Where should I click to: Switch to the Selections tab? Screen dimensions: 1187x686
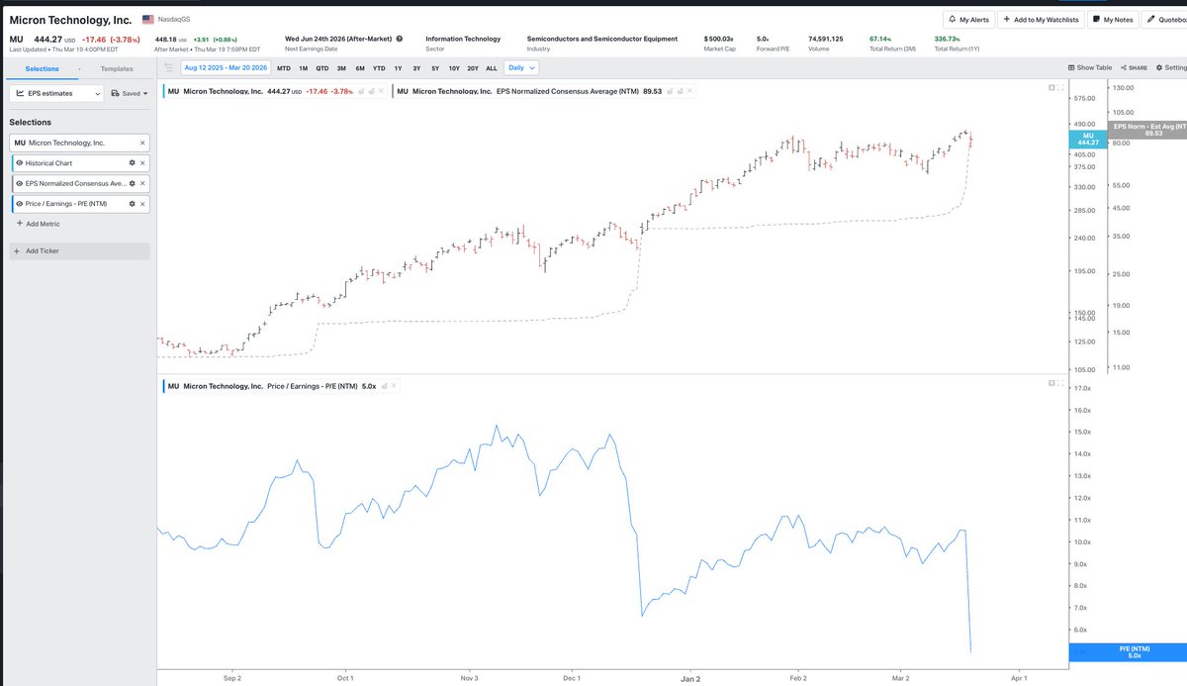click(42, 69)
